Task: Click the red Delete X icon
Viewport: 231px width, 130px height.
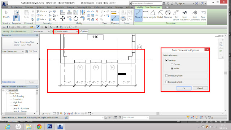Action: coord(97,19)
